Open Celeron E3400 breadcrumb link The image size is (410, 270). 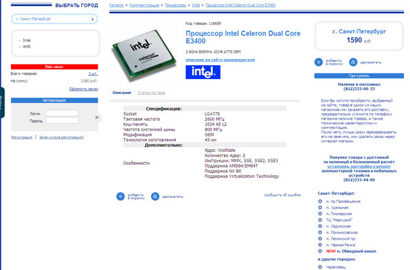[240, 5]
